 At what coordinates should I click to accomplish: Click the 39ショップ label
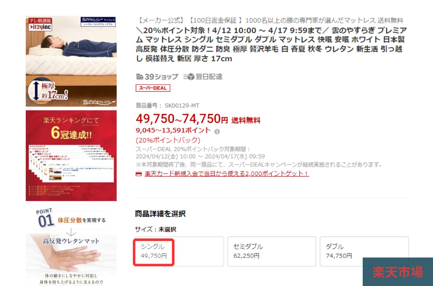(x=161, y=77)
